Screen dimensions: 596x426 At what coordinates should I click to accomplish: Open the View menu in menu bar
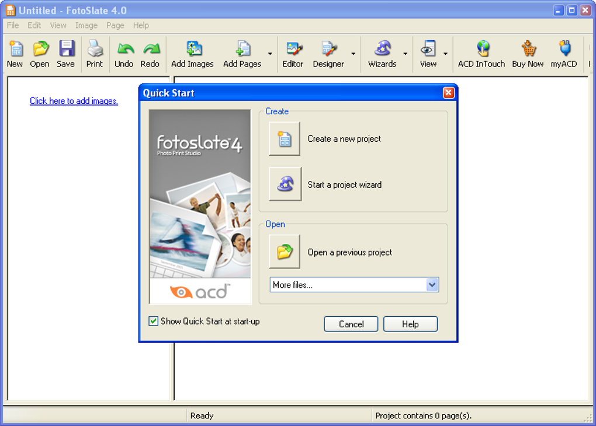[58, 26]
